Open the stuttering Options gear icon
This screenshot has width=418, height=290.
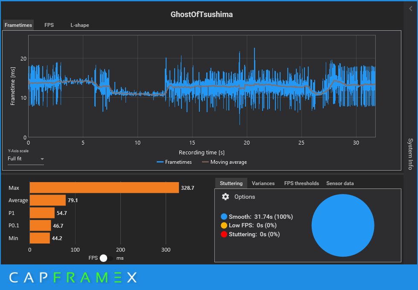coord(225,197)
